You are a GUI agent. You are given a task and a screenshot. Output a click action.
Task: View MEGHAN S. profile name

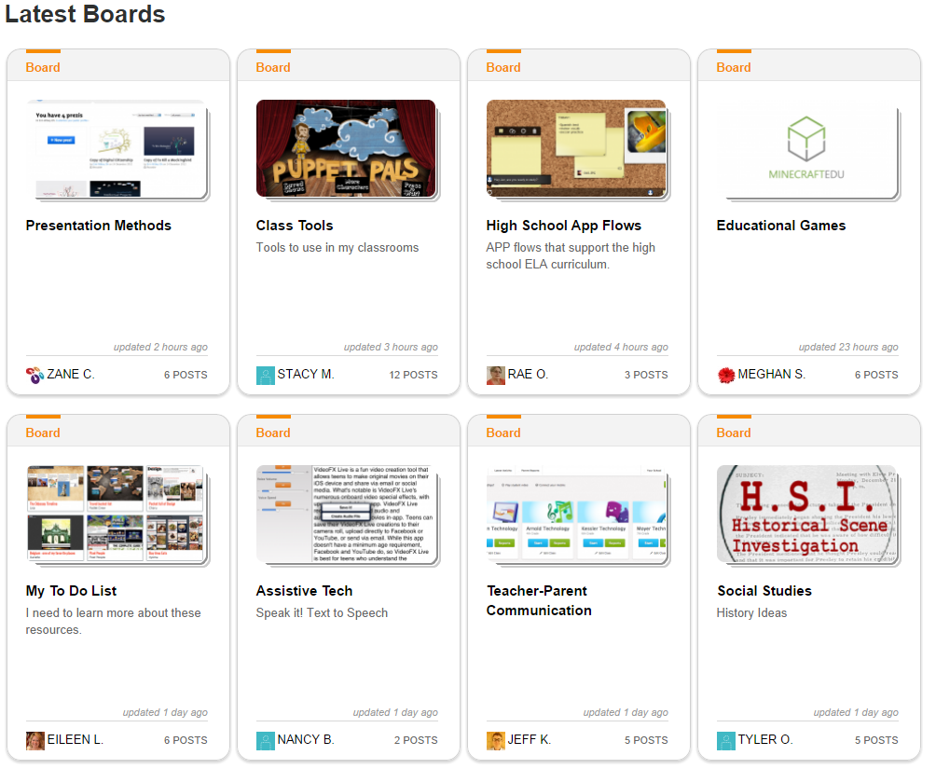coord(771,375)
